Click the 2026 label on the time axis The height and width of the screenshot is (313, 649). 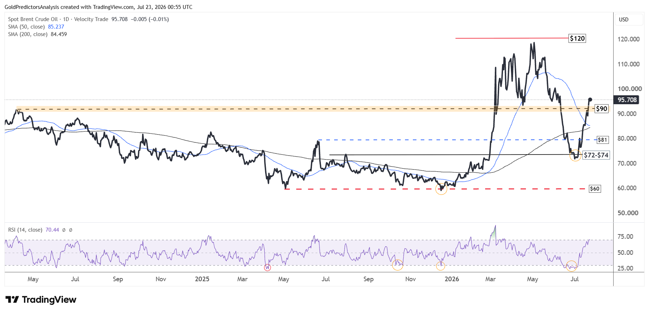[452, 279]
